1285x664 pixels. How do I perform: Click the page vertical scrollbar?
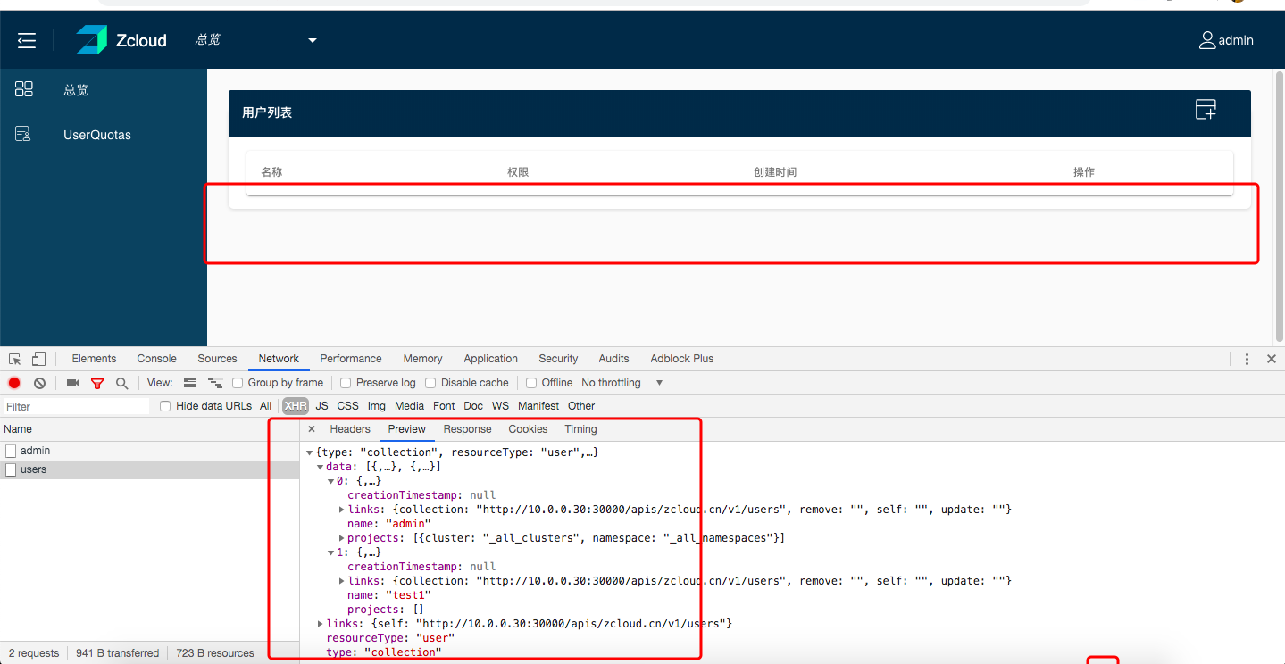[x=1279, y=207]
